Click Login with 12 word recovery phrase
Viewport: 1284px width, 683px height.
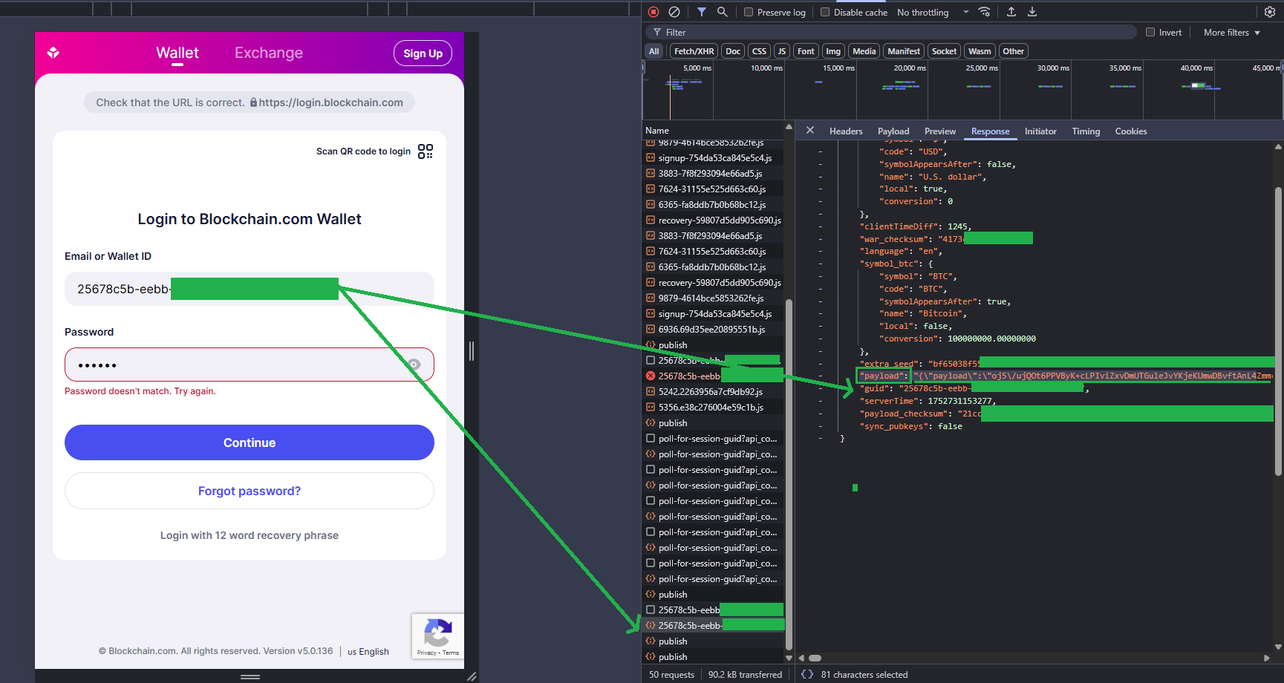[x=250, y=535]
